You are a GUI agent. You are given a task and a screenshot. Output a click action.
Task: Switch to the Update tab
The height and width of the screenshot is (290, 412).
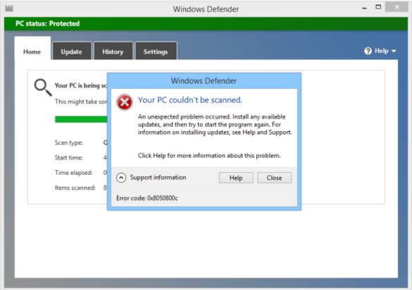(72, 52)
